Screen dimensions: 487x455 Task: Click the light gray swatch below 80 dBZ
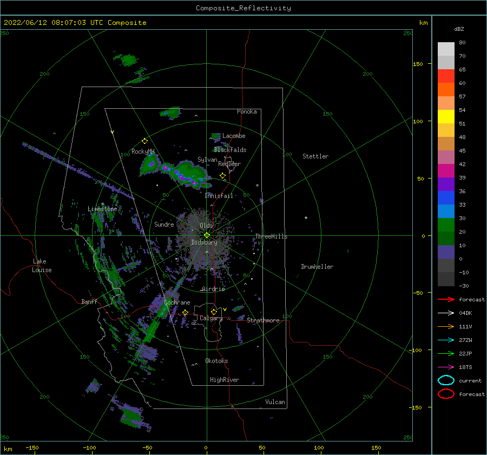point(446,49)
